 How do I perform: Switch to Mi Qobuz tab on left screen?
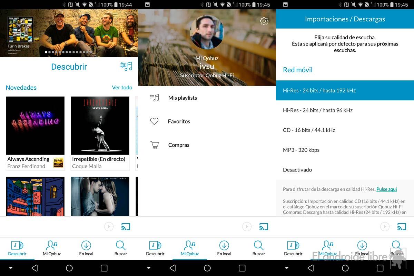pyautogui.click(x=52, y=248)
